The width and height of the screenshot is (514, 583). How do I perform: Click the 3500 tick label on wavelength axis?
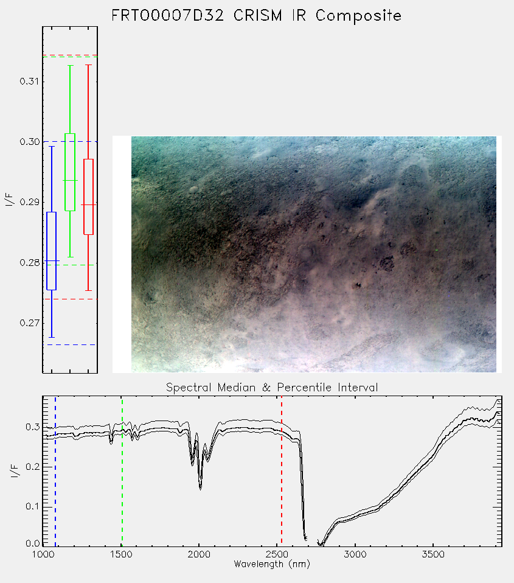coord(433,554)
